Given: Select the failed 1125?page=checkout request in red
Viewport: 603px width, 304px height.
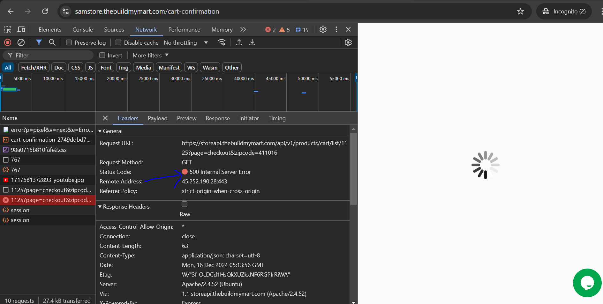Looking at the screenshot, I should click(48, 200).
